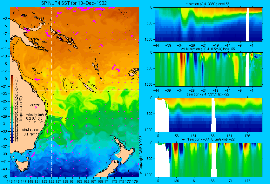Click the longitude label 143 on map axis
This screenshot has width=270, height=184.
[10, 181]
